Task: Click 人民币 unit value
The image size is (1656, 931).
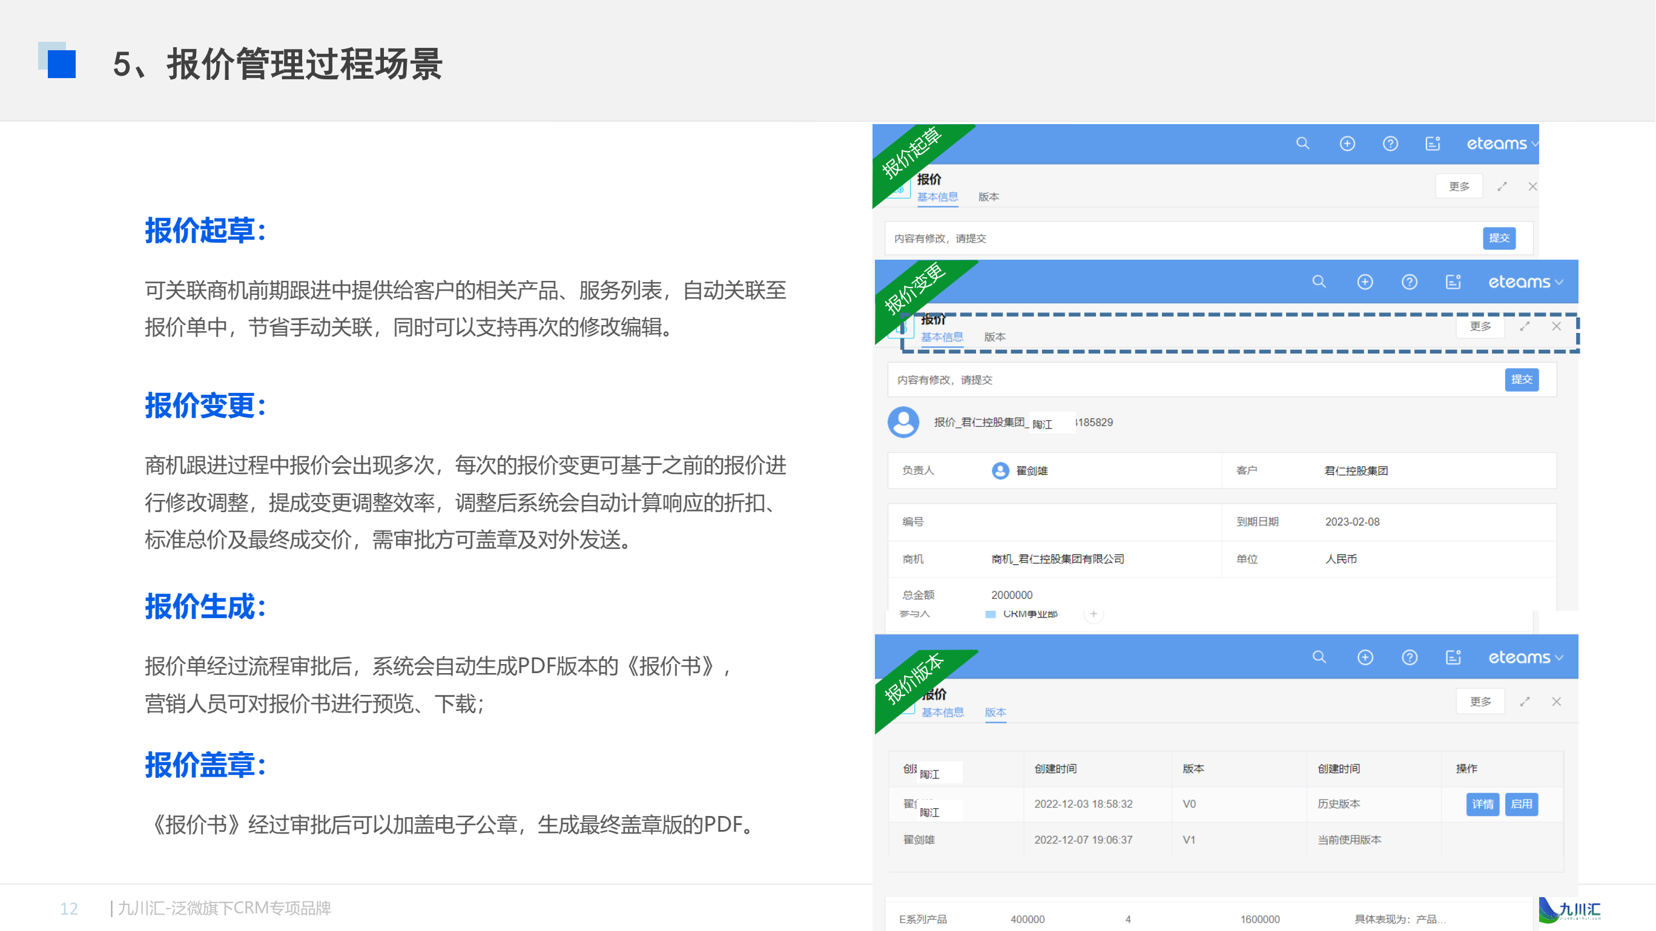Action: click(x=1341, y=559)
